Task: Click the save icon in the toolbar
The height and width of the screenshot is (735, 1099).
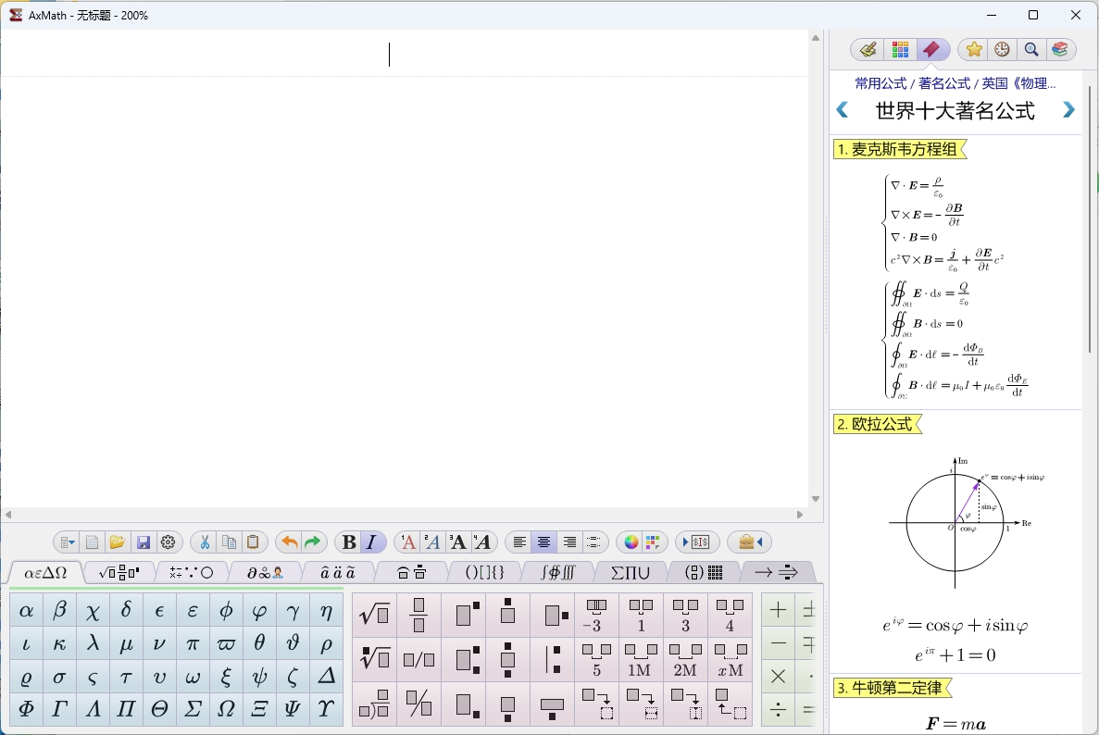Action: [x=143, y=542]
